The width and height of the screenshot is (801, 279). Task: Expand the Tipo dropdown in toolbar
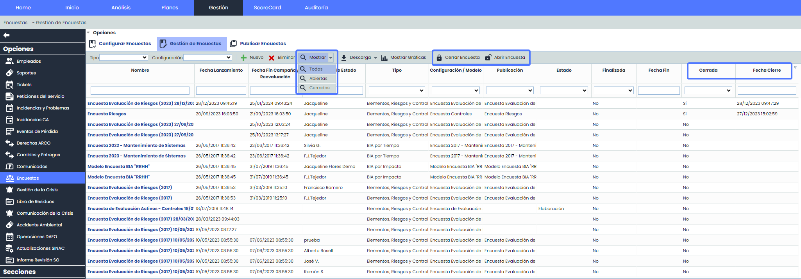tap(123, 58)
